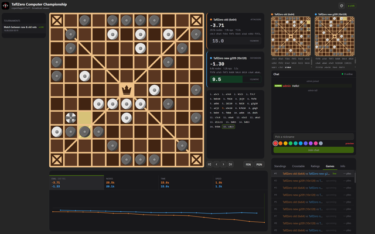Select the red nickname color swatch
The height and width of the screenshot is (234, 375).
tap(275, 143)
